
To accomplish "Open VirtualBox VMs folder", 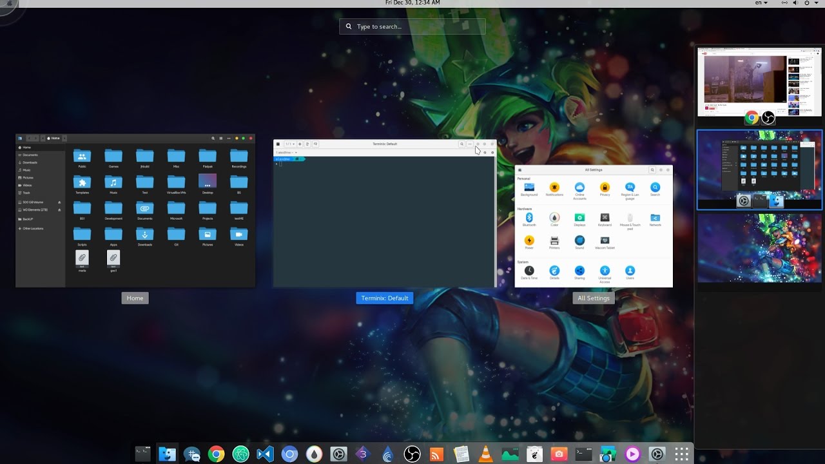I will 176,184.
